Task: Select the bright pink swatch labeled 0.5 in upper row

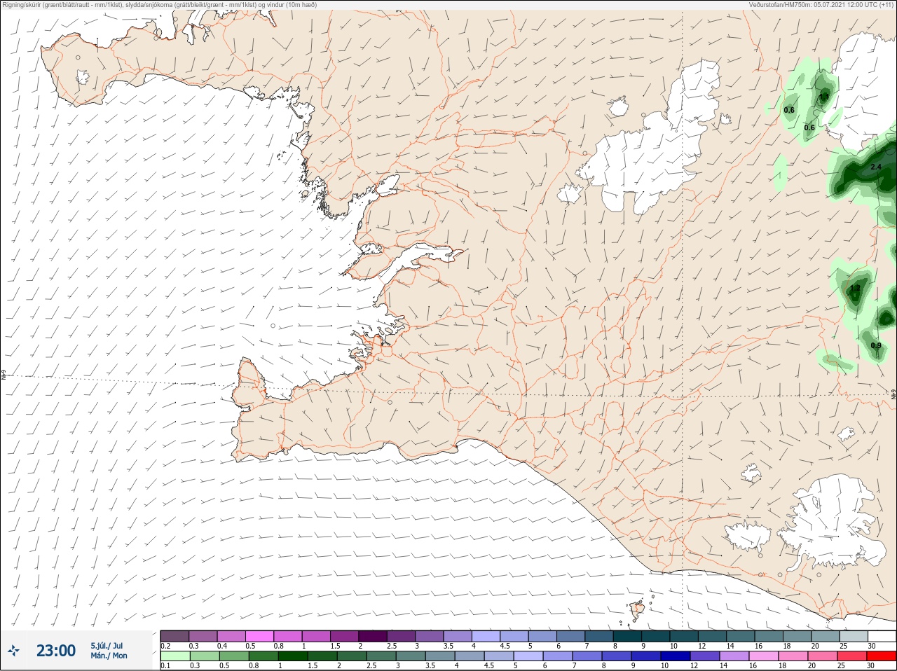Action: pos(259,636)
